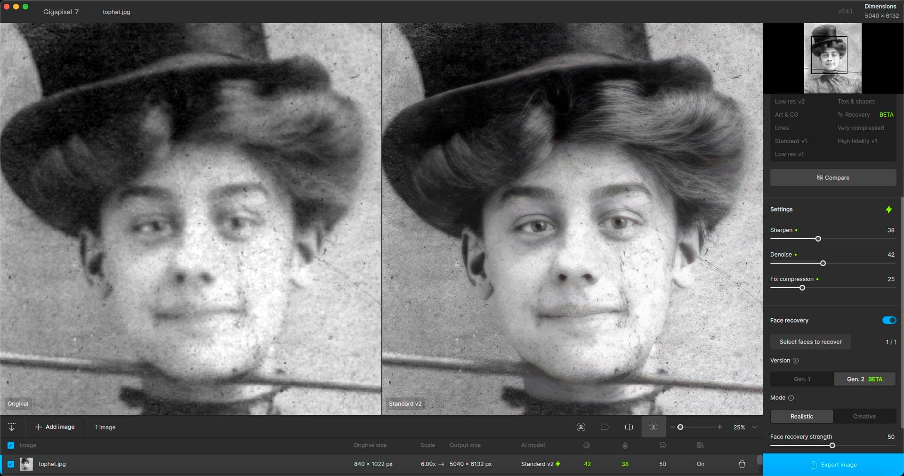This screenshot has width=904, height=476.
Task: Select the split view layout icon
Action: click(x=629, y=427)
